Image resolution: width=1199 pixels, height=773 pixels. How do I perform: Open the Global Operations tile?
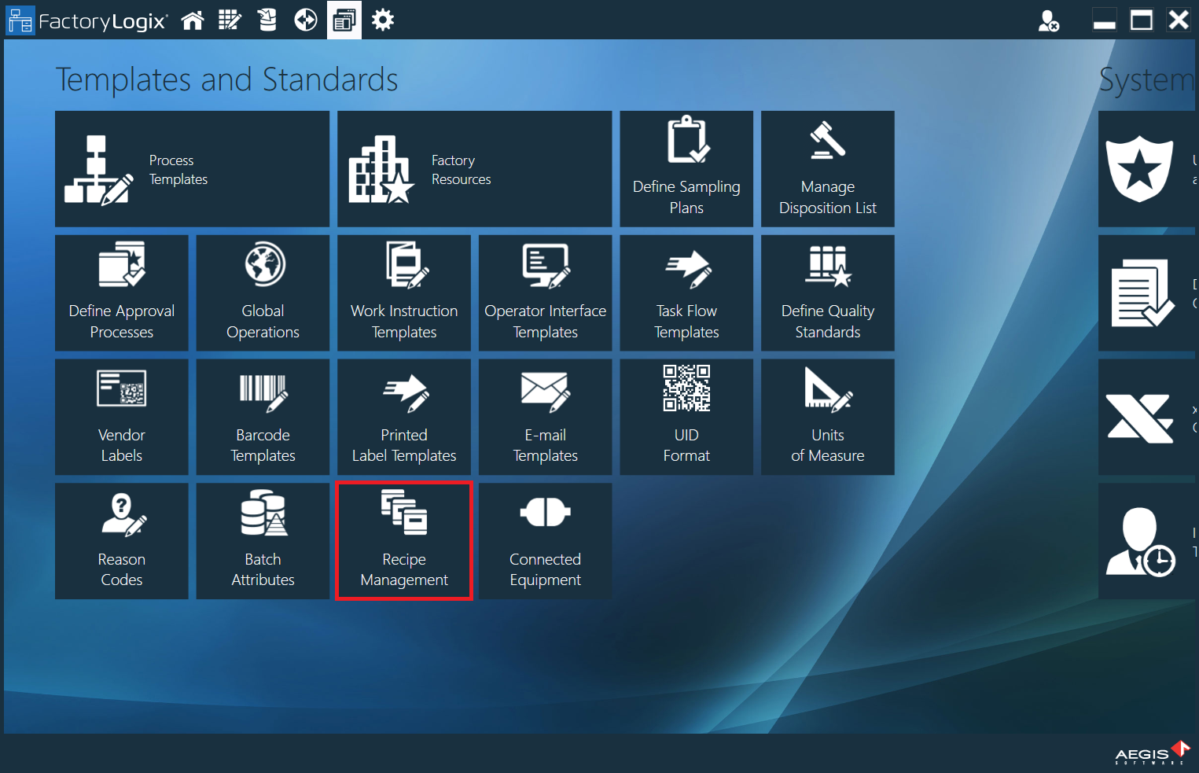263,293
